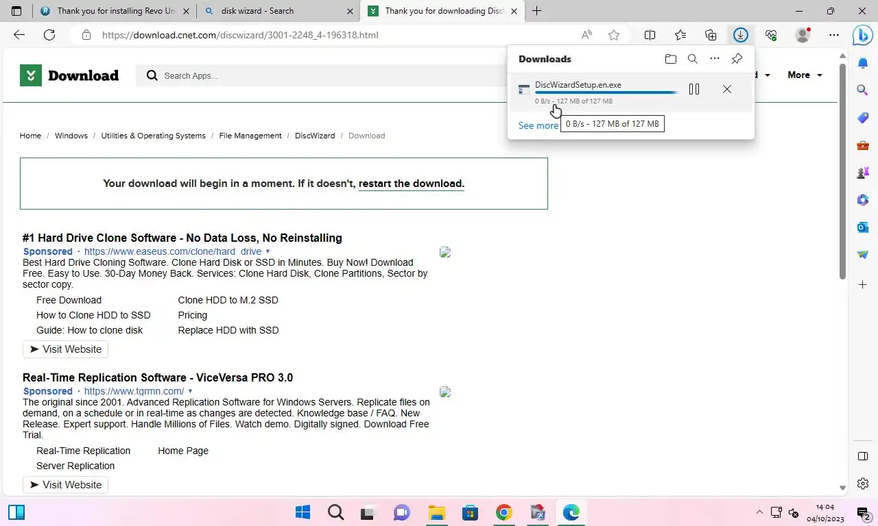
Task: Search downloads magnifier icon
Action: [693, 59]
